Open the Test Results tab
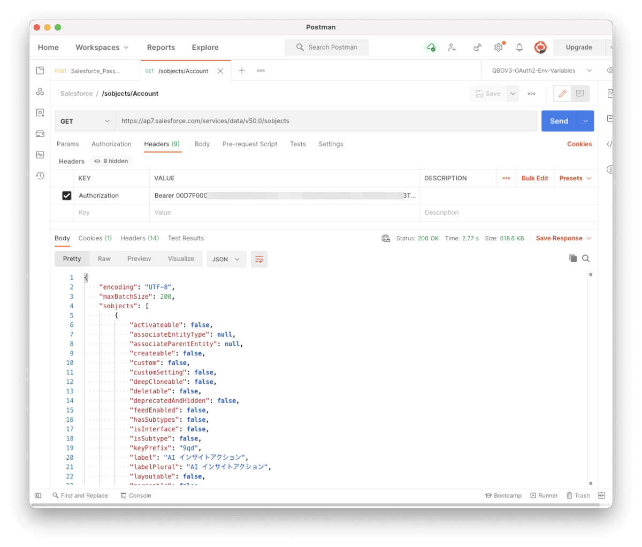This screenshot has width=642, height=547. tap(186, 238)
